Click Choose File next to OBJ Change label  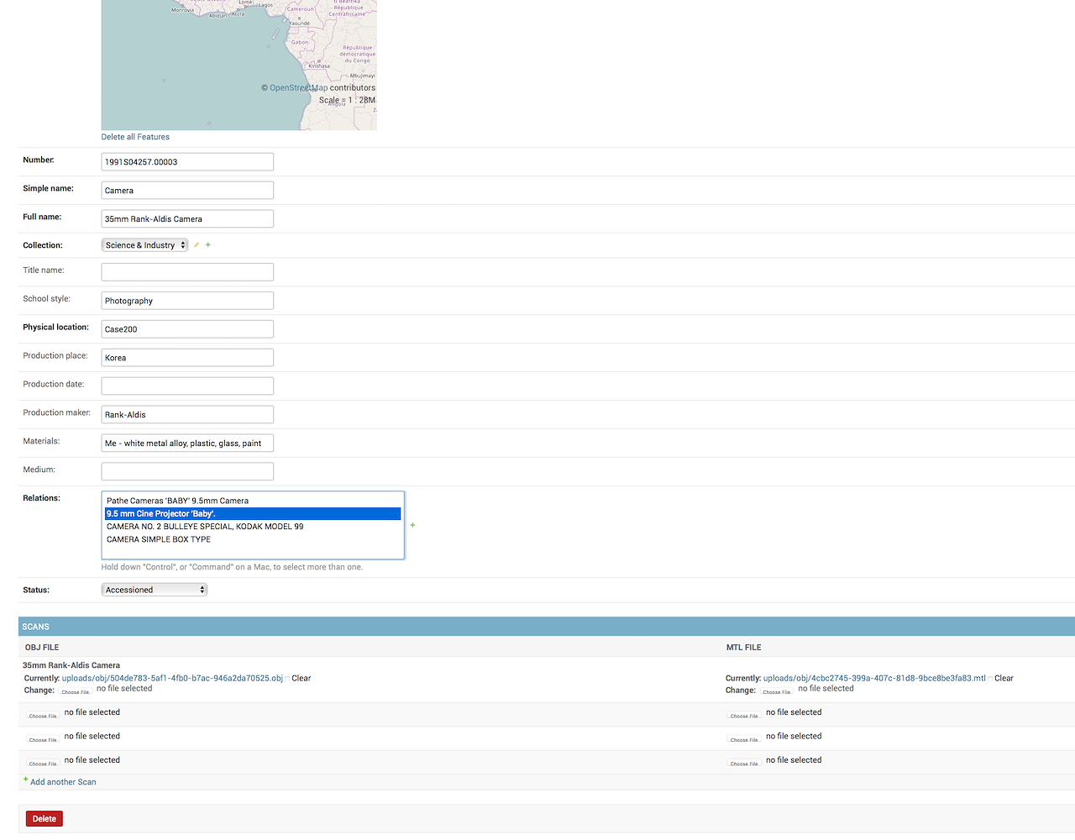[76, 691]
